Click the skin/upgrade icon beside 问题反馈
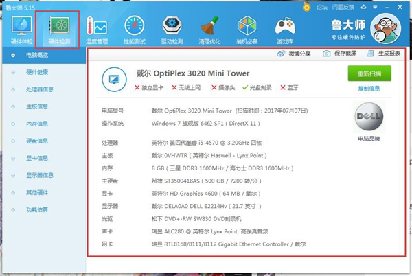This screenshot has height=276, width=412. (364, 7)
